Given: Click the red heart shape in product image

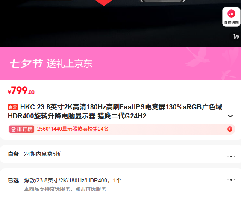Looking at the screenshot, I should click(104, 3).
